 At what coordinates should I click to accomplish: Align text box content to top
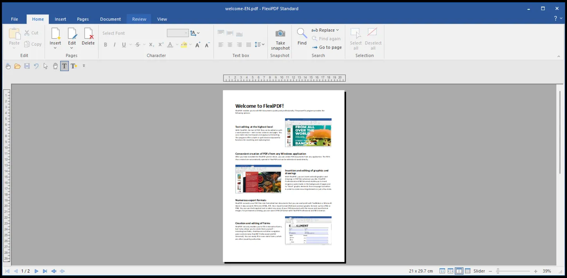(x=221, y=33)
